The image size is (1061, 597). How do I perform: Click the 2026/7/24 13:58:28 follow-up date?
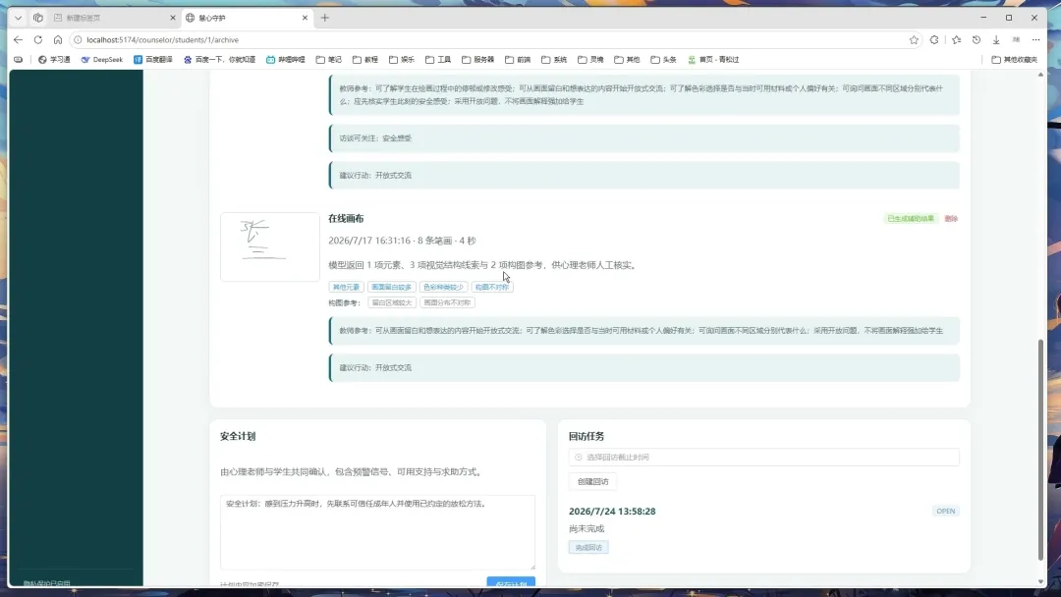coord(612,512)
